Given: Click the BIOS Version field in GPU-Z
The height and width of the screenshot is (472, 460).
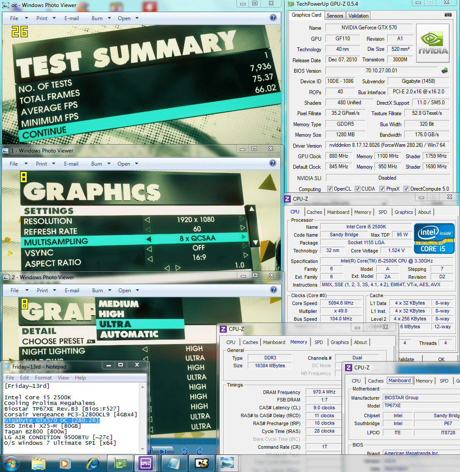Looking at the screenshot, I should [381, 71].
